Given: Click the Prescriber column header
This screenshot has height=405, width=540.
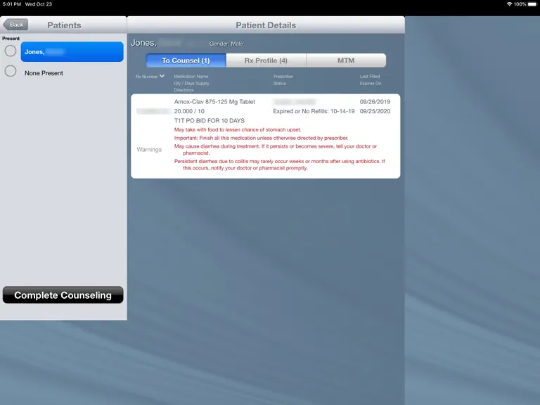Looking at the screenshot, I should tap(283, 77).
